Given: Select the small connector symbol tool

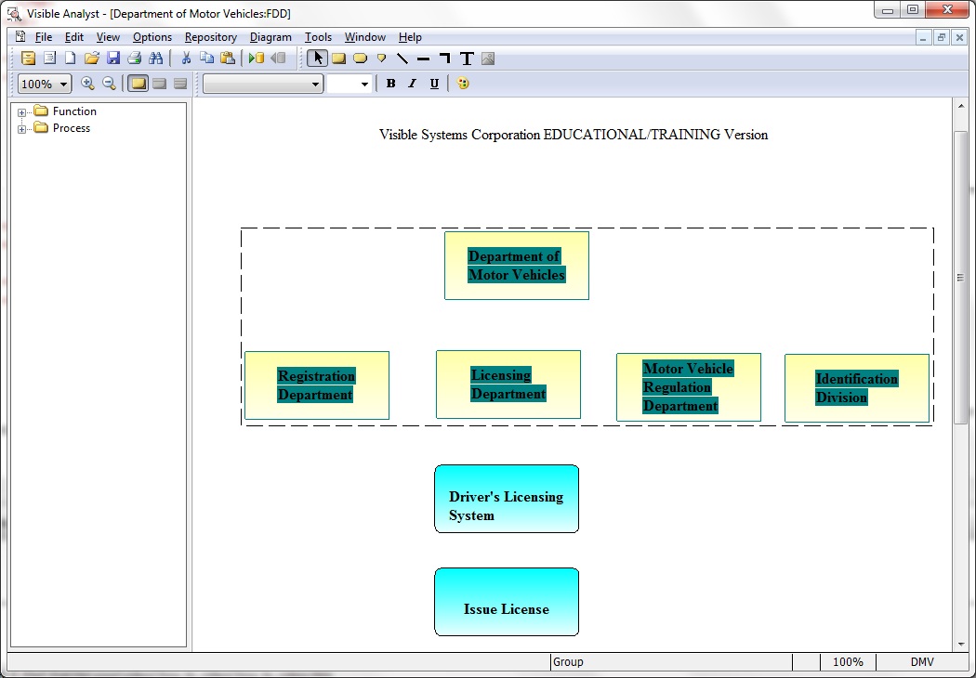Looking at the screenshot, I should coord(381,59).
